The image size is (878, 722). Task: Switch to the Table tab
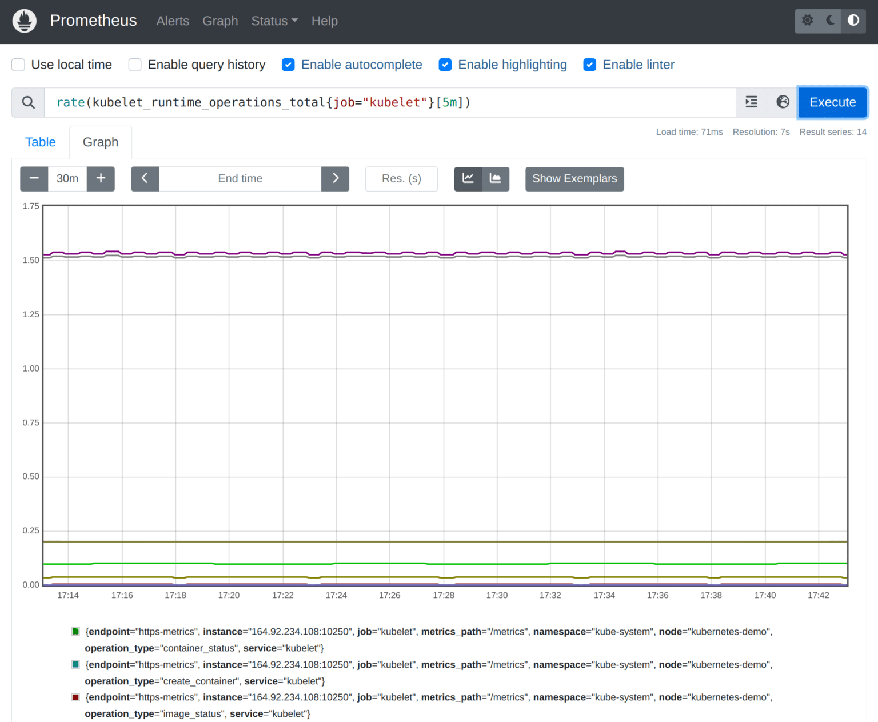40,142
